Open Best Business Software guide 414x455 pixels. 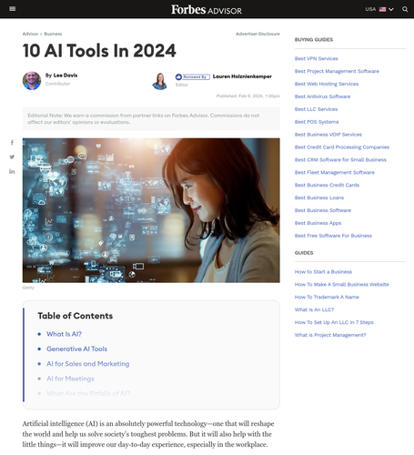click(x=323, y=210)
